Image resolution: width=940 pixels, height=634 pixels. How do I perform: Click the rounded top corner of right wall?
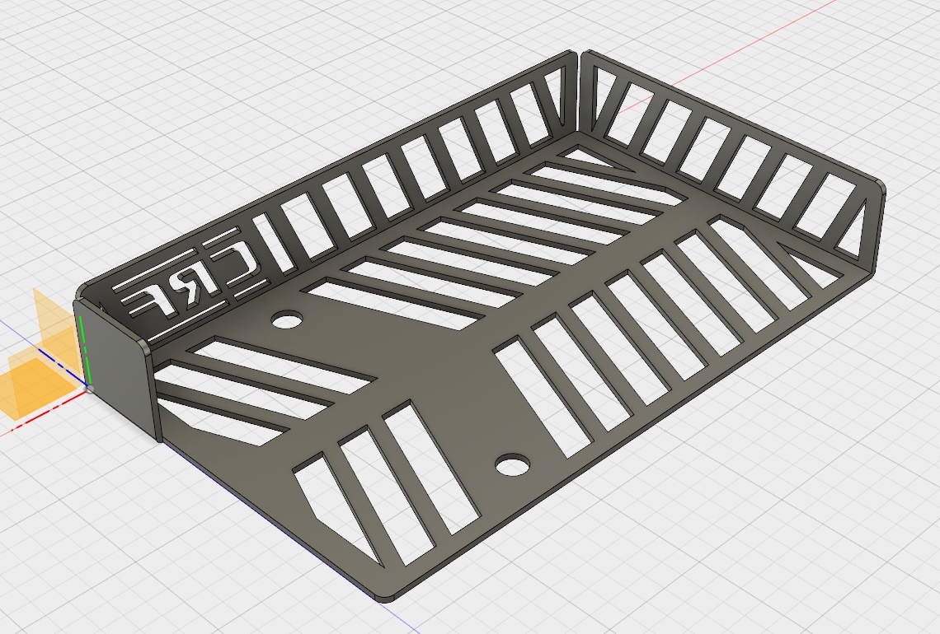click(879, 185)
